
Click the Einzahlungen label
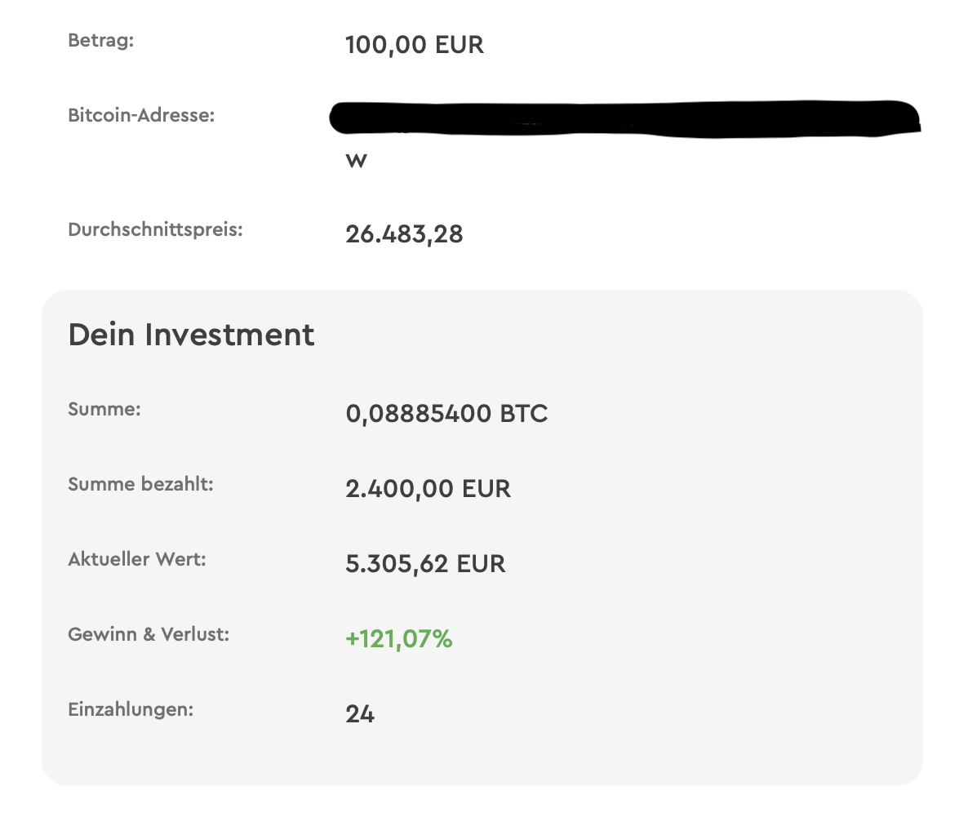[x=131, y=709]
